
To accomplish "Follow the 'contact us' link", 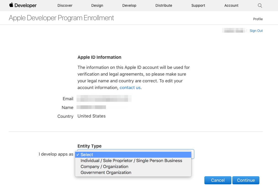I will (x=130, y=88).
